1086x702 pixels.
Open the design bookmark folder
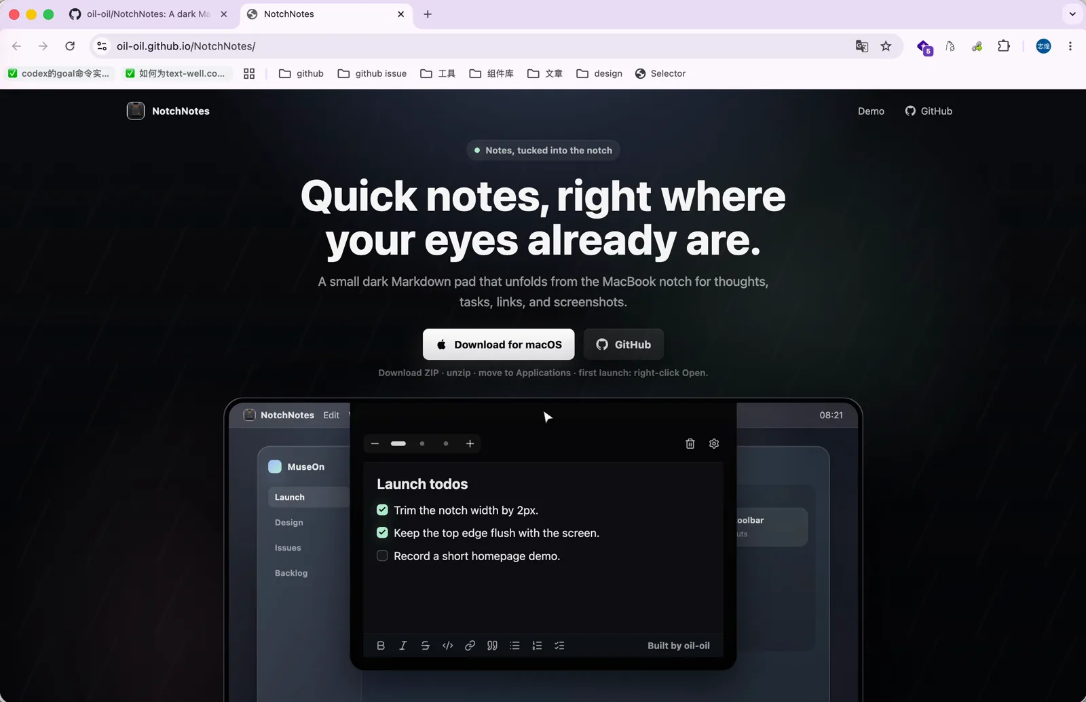(599, 73)
